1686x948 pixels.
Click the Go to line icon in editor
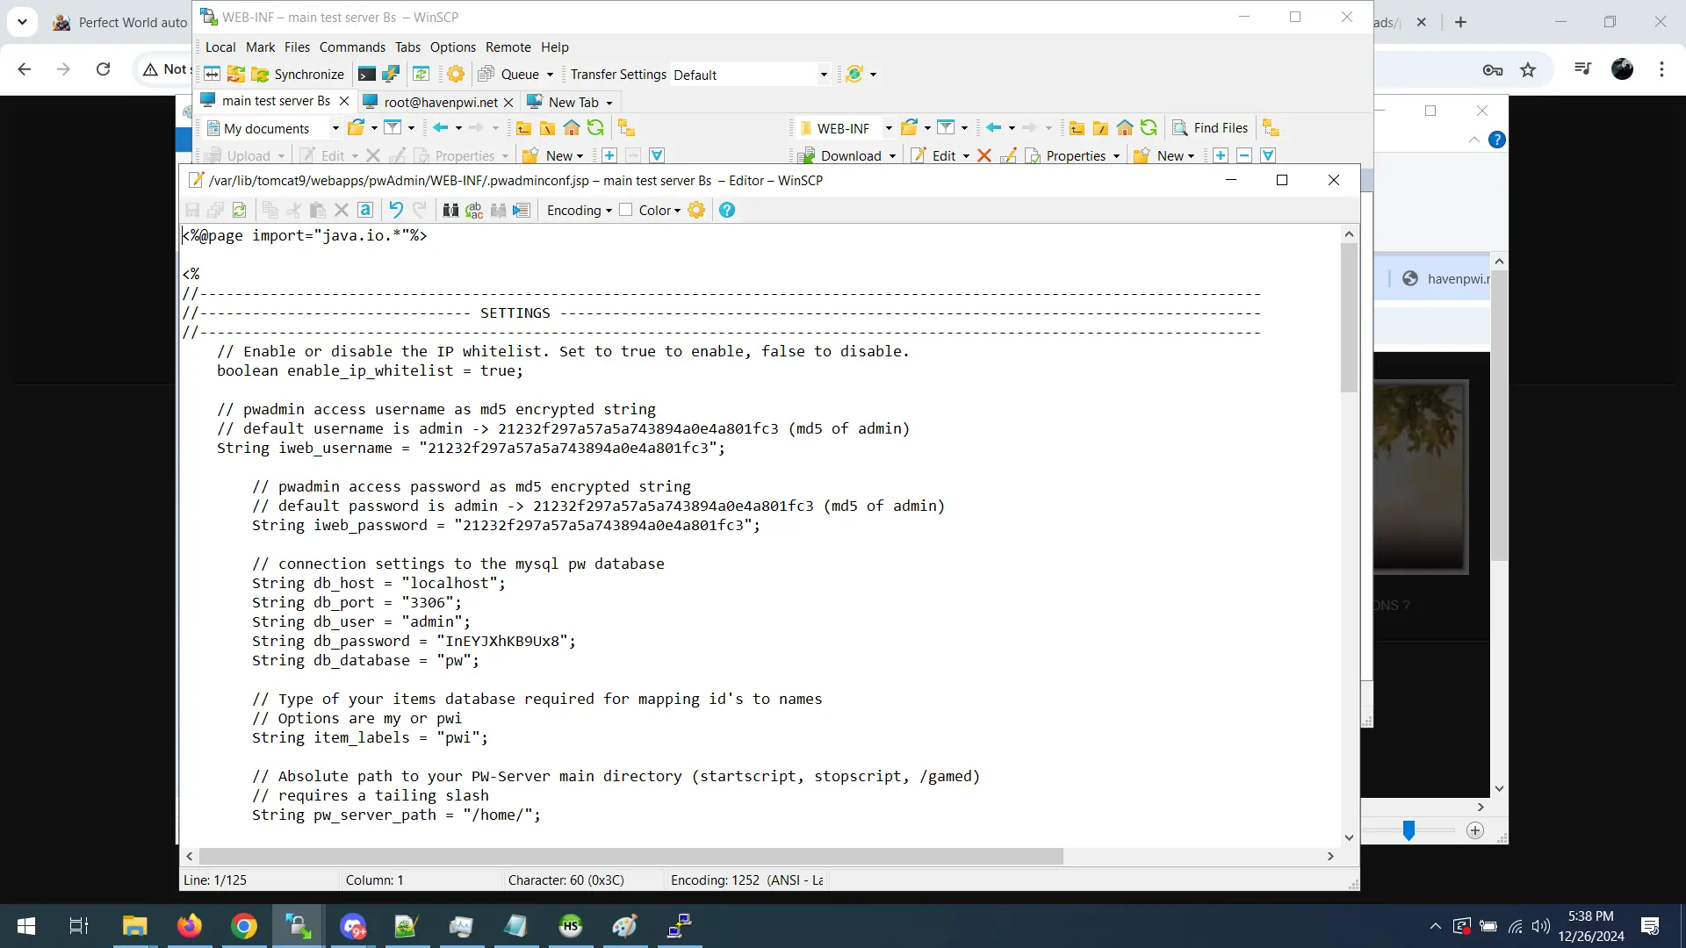(x=522, y=210)
